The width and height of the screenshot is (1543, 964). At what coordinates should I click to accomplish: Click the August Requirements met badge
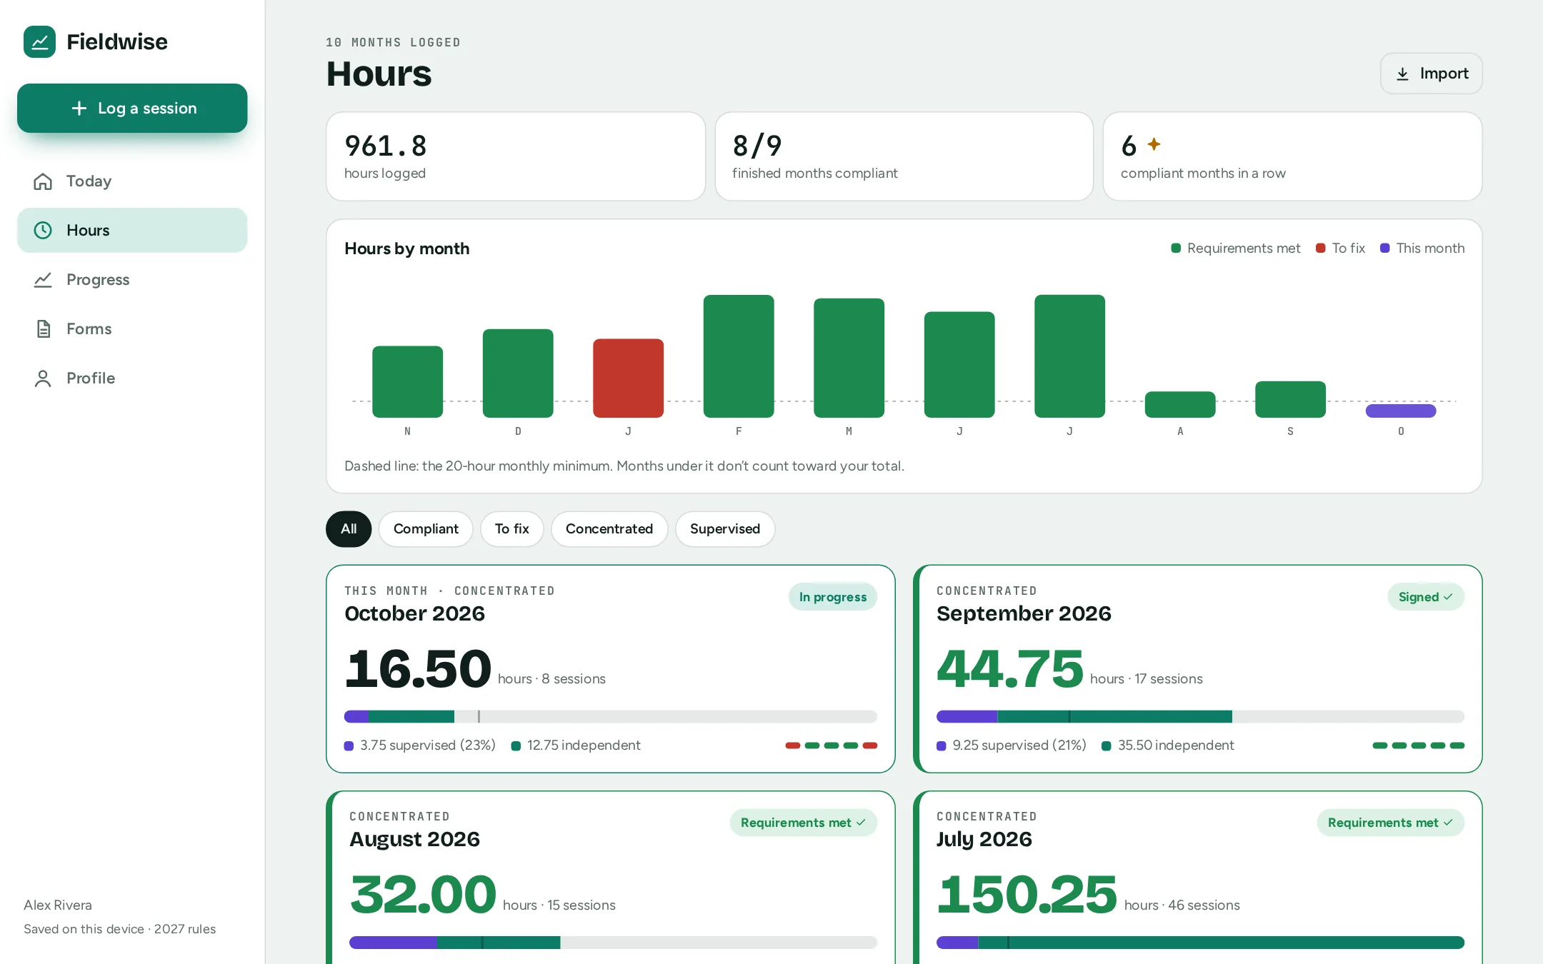pyautogui.click(x=803, y=823)
